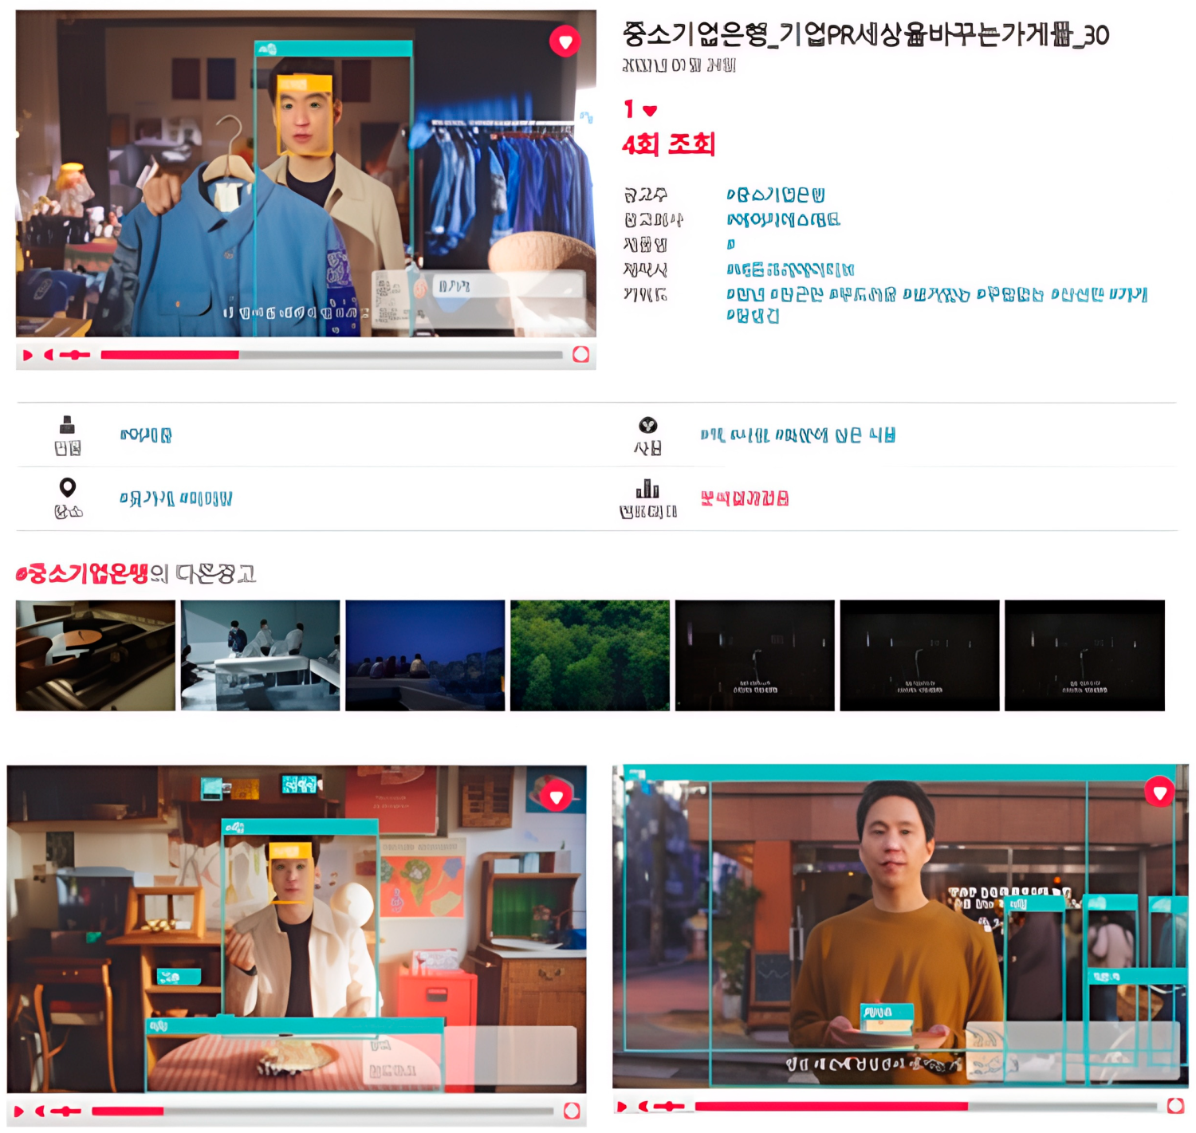Viewport: 1196px width, 1133px height.
Task: Play the bottom-left video of the seated man
Action: pos(19,1111)
